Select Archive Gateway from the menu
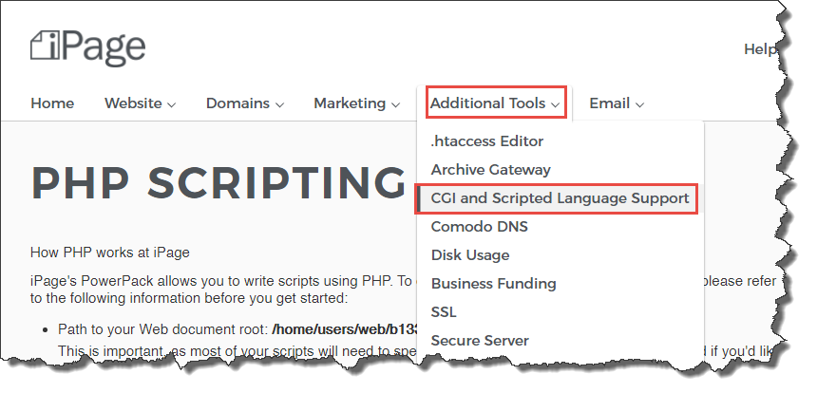Viewport: 817px width, 393px height. 491,170
